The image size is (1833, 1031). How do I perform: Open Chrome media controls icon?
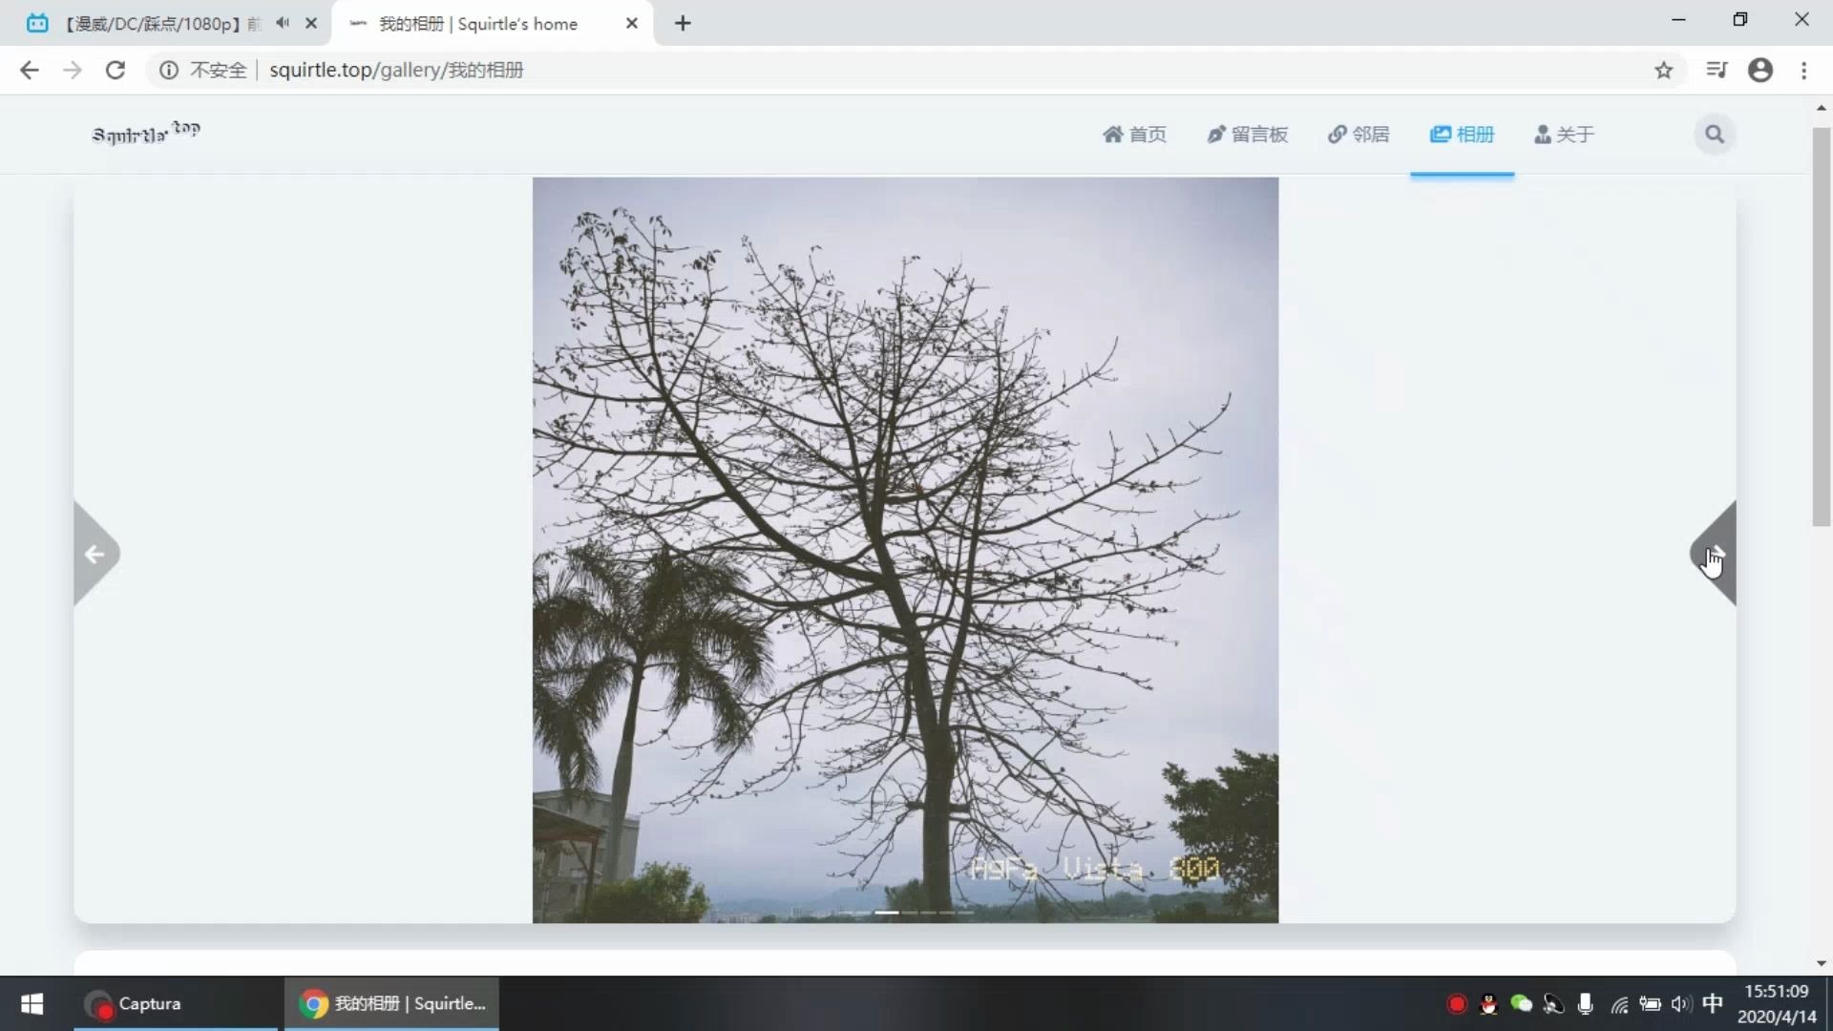(1717, 70)
